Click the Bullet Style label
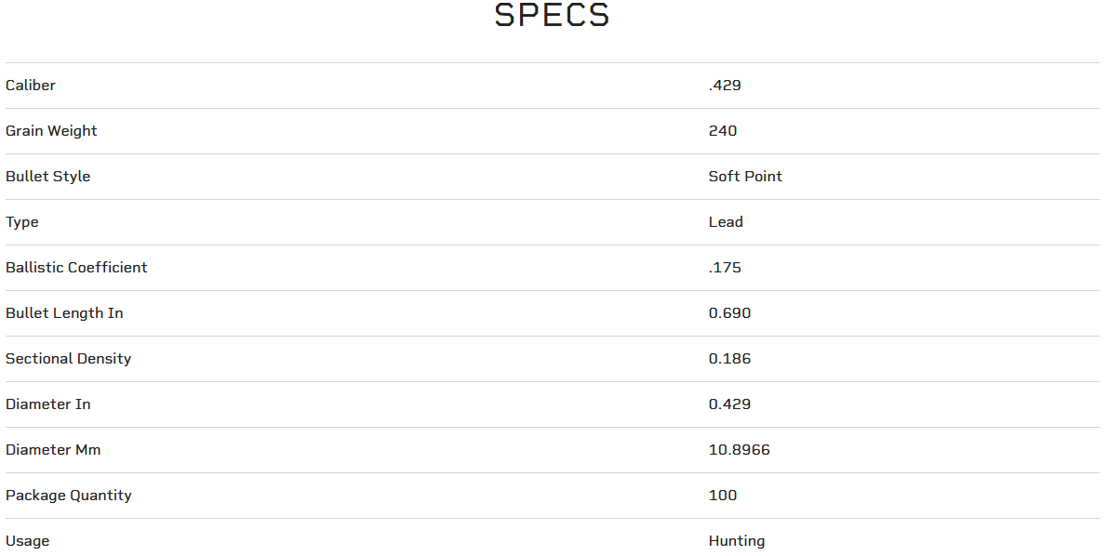The height and width of the screenshot is (556, 1108). coord(48,177)
